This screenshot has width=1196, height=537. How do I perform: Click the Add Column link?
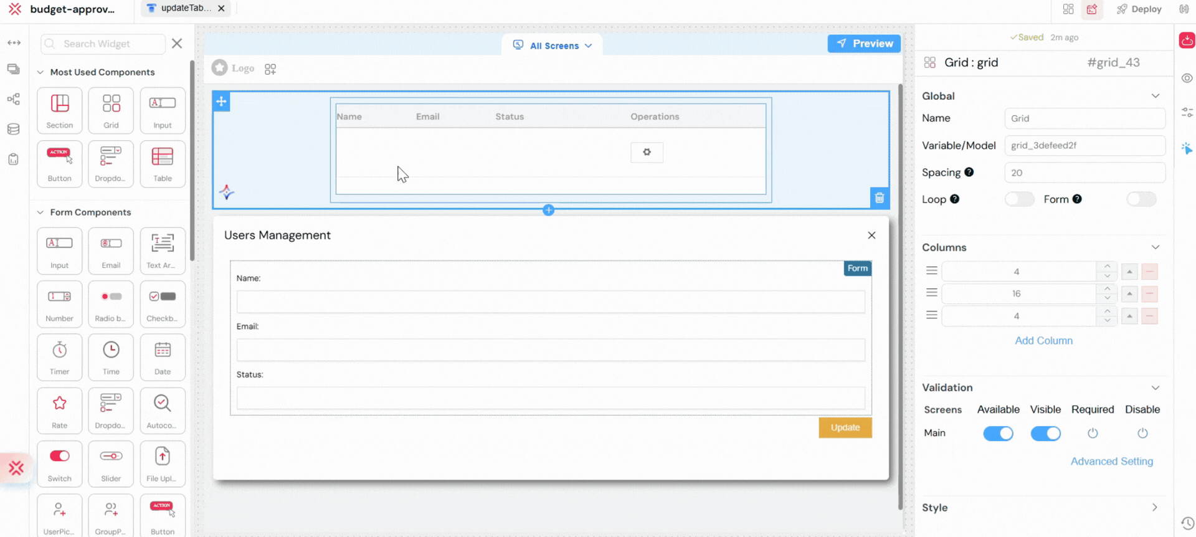(1043, 341)
